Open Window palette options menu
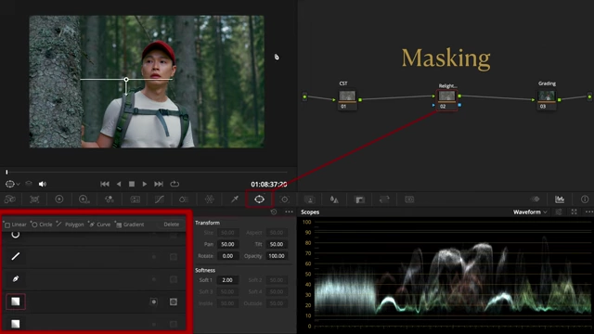The height and width of the screenshot is (334, 594). (289, 212)
